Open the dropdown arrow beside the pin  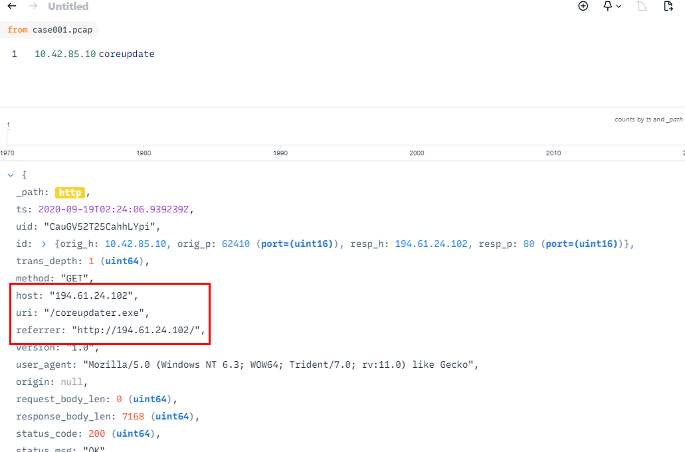pyautogui.click(x=619, y=6)
